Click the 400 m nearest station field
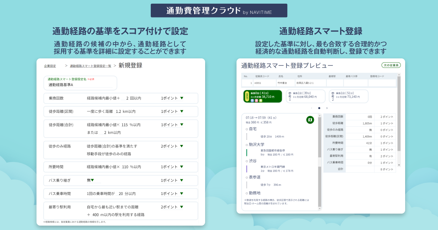 [96, 215]
